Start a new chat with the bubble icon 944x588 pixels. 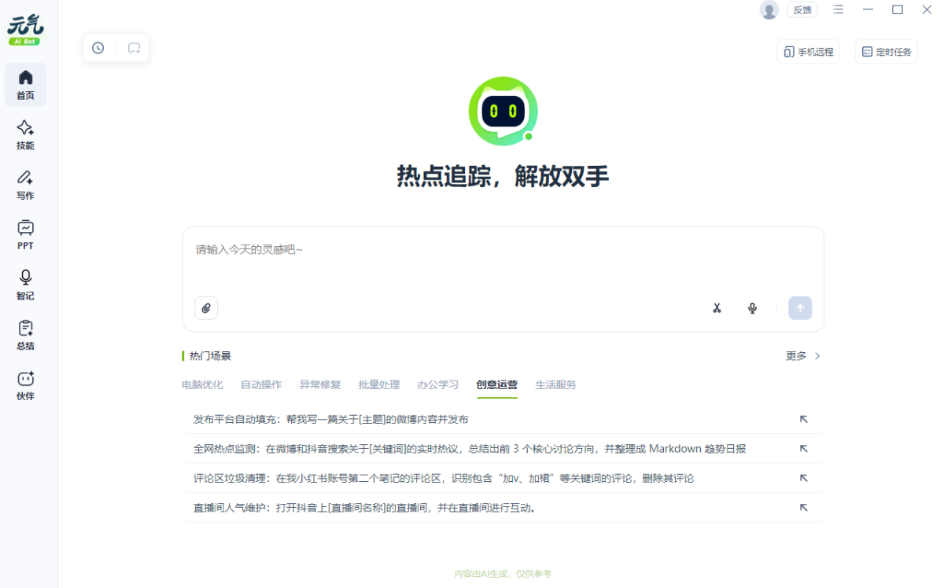pos(134,47)
